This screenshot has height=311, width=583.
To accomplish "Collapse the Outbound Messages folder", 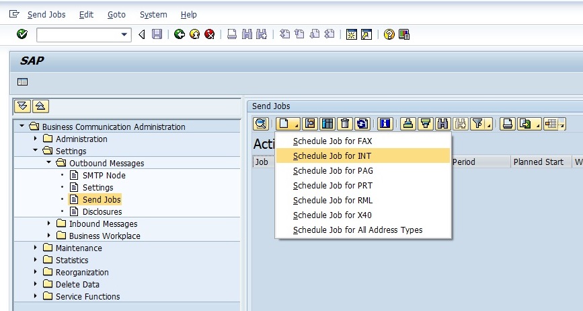I will click(x=48, y=163).
